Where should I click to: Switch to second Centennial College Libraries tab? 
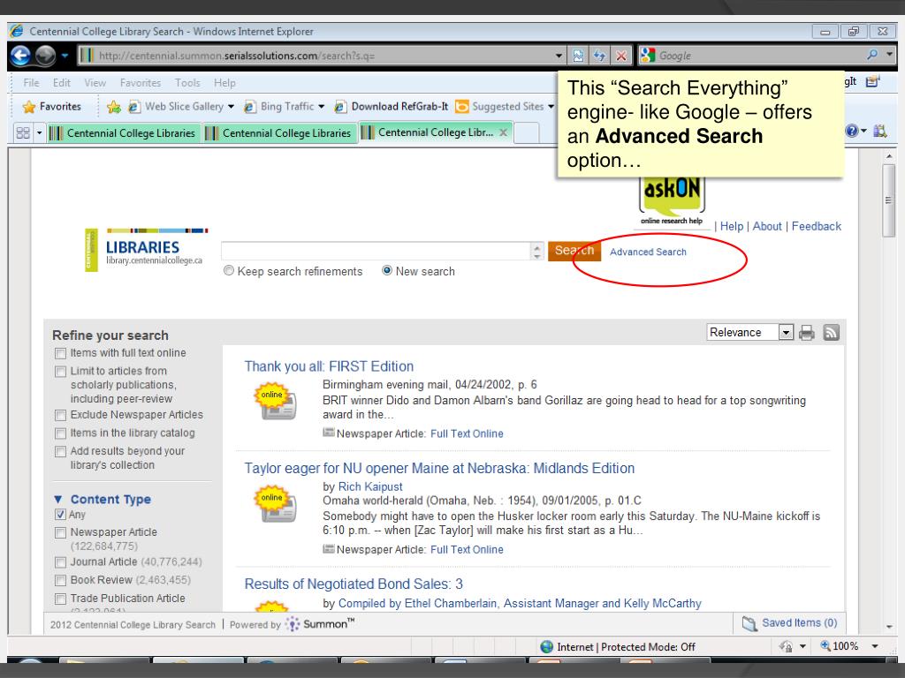279,133
